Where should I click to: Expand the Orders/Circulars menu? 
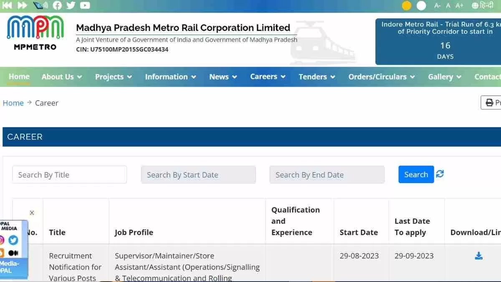382,77
